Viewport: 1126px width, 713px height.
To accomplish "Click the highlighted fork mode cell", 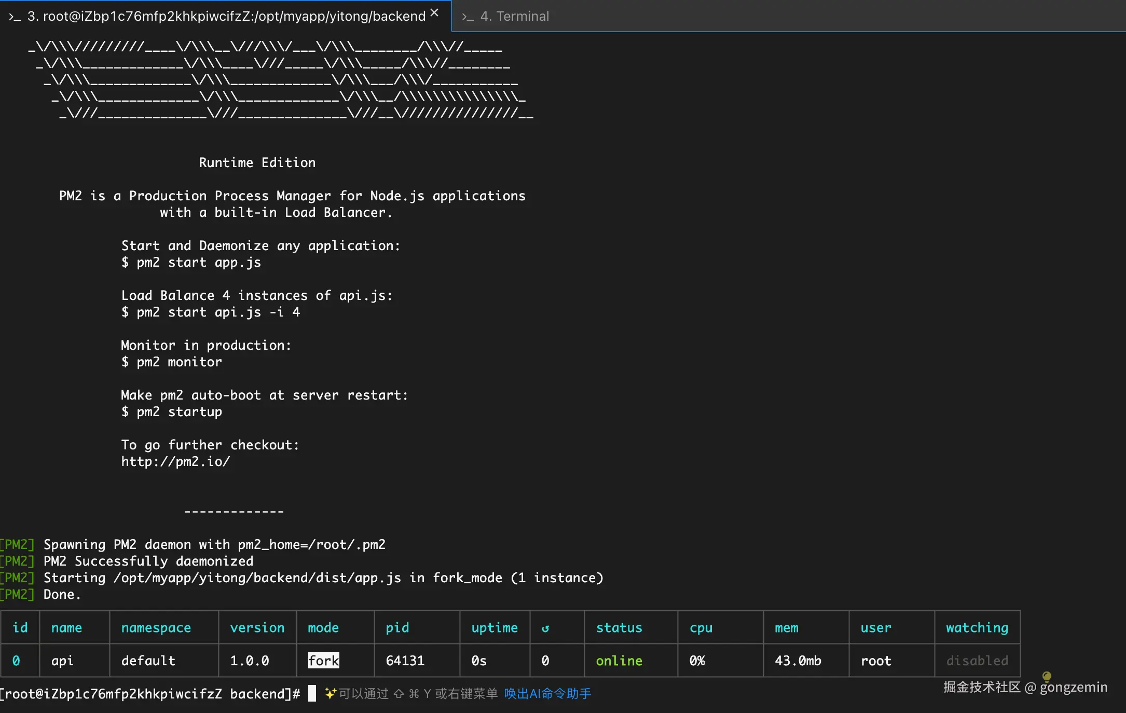I will (x=323, y=661).
